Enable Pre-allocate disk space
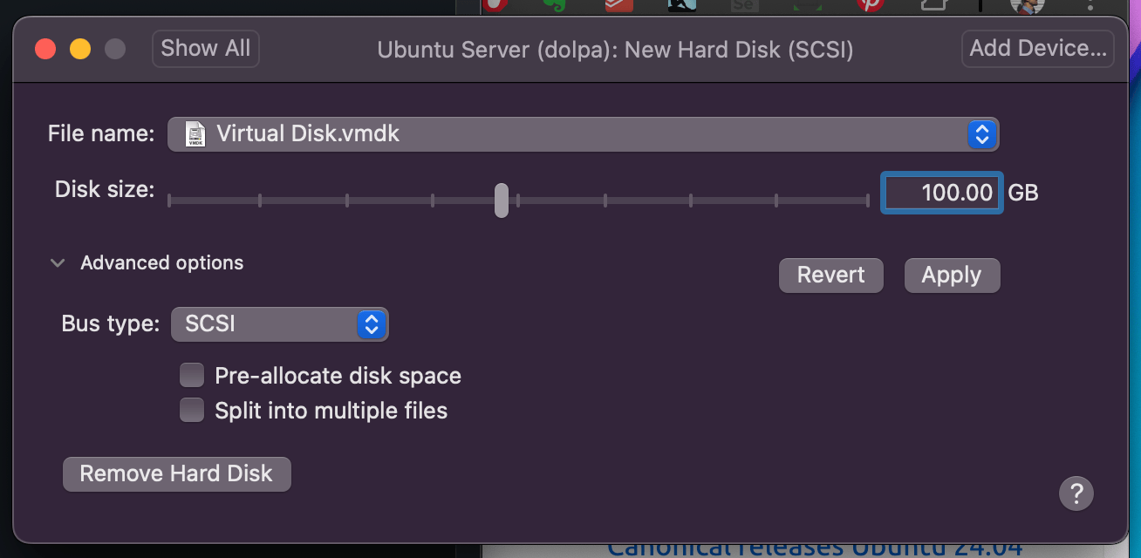Viewport: 1141px width, 558px height. coord(192,376)
